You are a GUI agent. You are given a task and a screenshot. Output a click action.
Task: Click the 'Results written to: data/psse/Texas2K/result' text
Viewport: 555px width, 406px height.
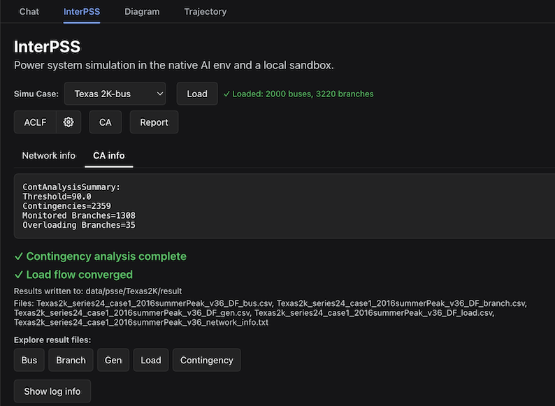coord(98,291)
